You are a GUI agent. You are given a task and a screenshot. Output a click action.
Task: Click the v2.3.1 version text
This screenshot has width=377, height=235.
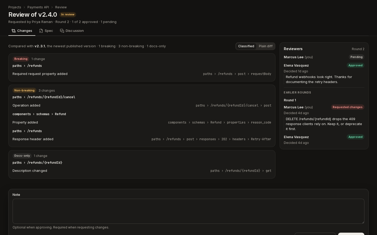pyautogui.click(x=40, y=46)
